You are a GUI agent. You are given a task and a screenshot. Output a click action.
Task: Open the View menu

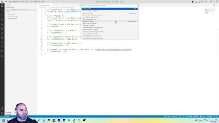pos(23,2)
